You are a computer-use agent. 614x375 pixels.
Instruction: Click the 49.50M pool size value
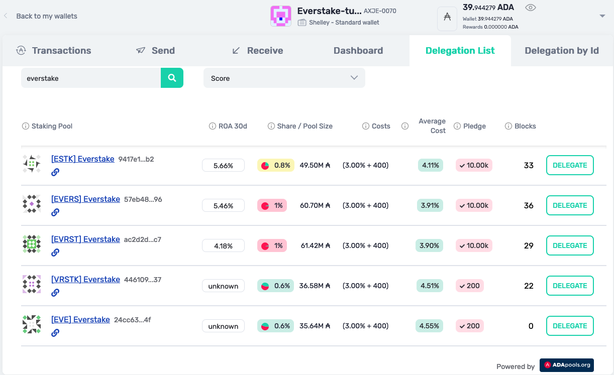tap(315, 165)
